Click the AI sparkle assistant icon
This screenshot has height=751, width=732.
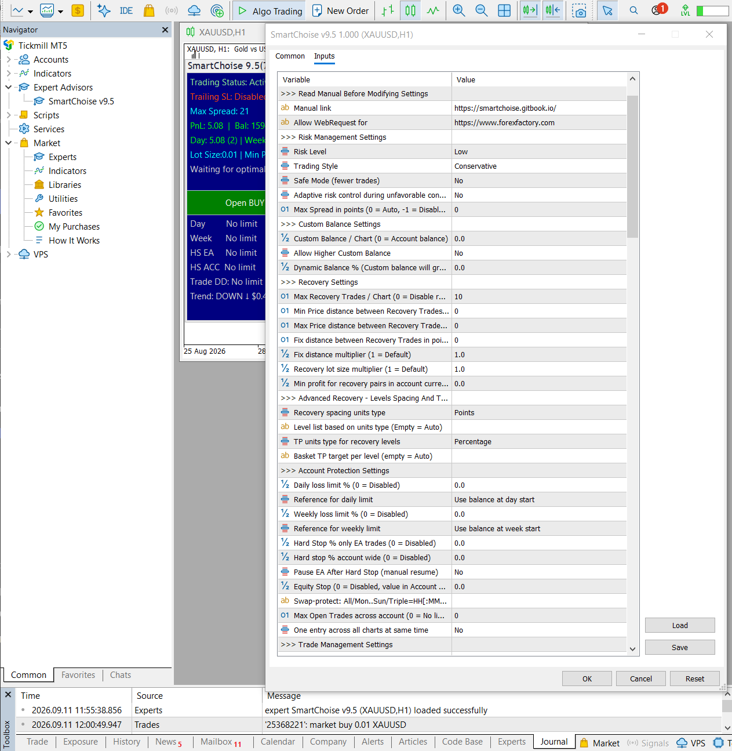pos(104,10)
